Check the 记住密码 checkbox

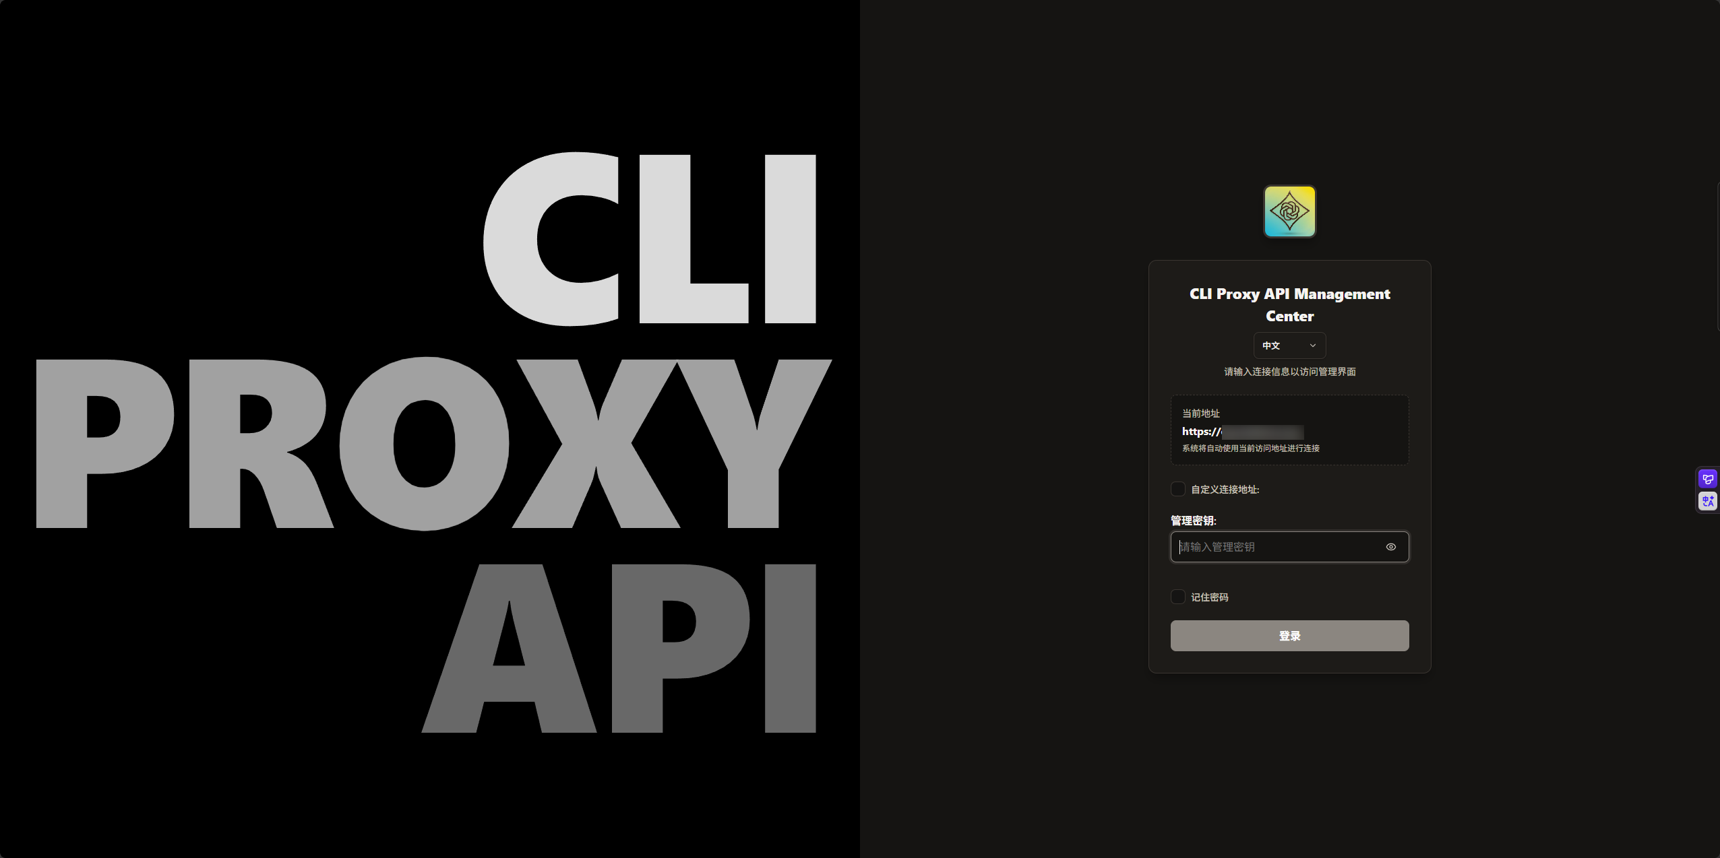tap(1178, 597)
